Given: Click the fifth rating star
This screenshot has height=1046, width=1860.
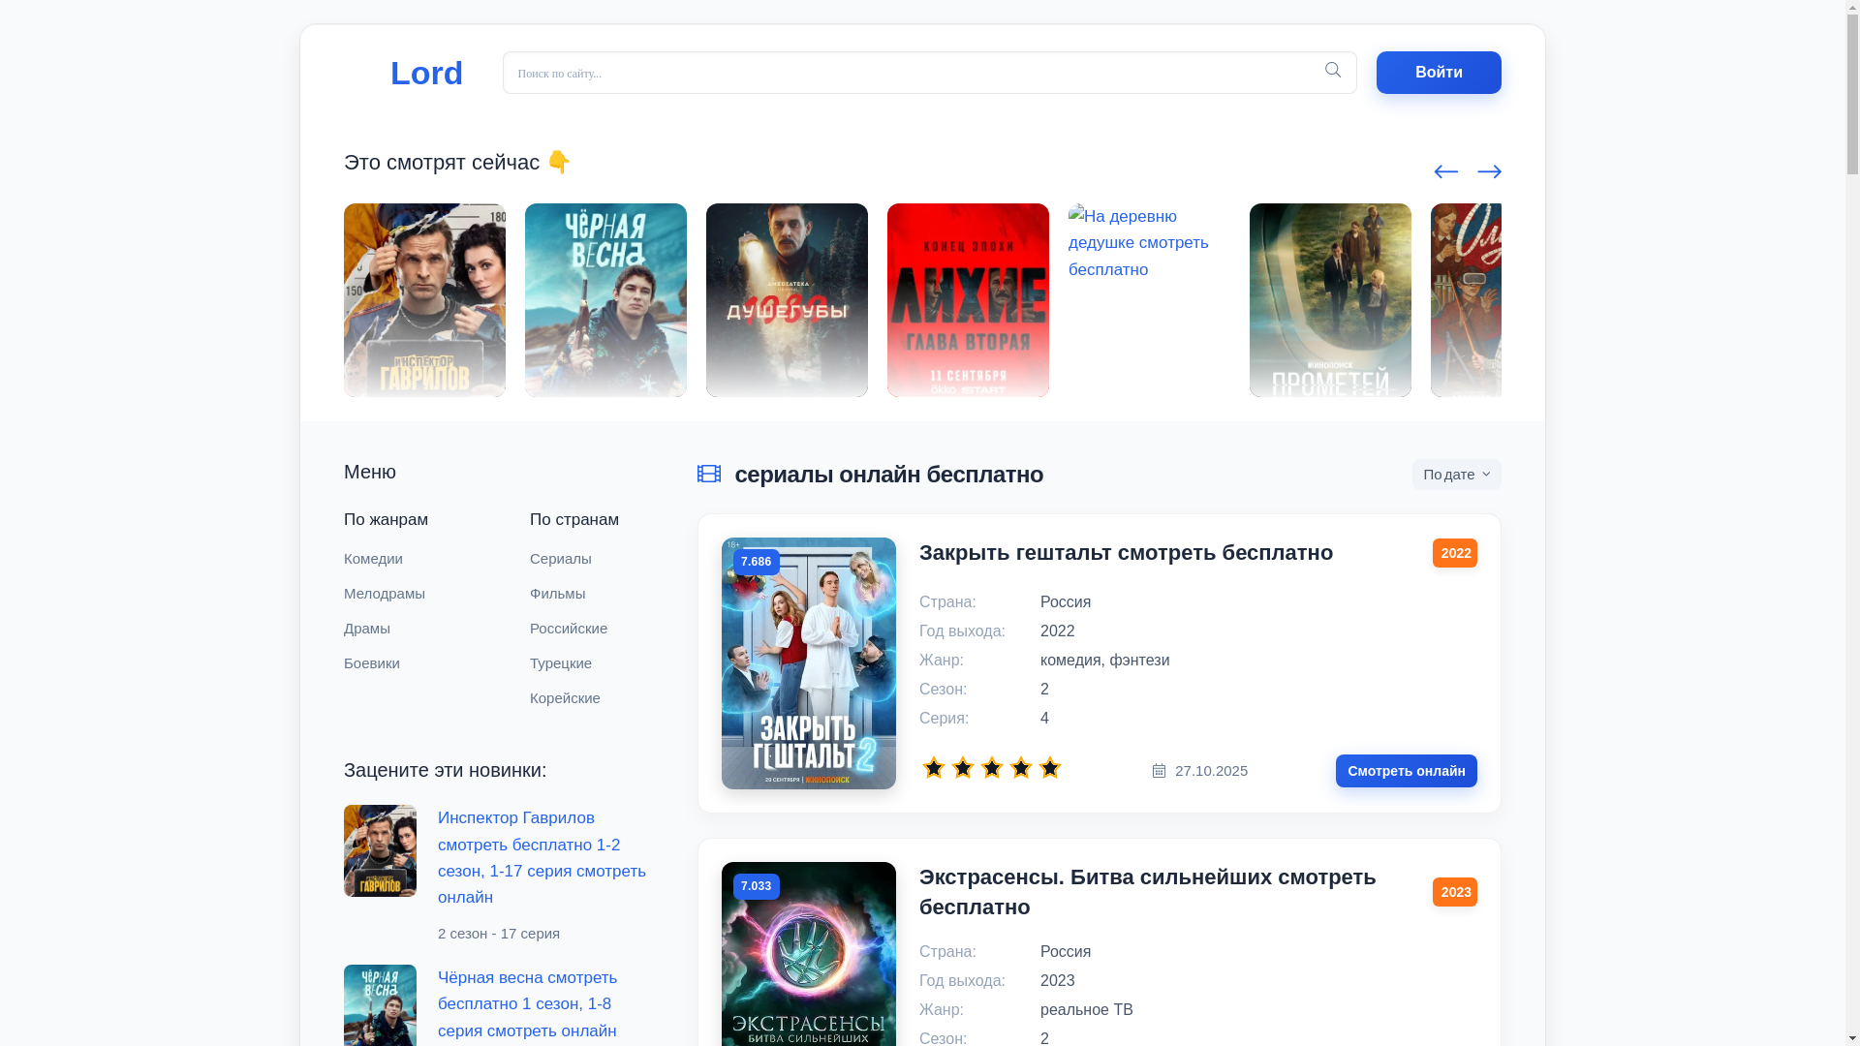Looking at the screenshot, I should (1050, 768).
